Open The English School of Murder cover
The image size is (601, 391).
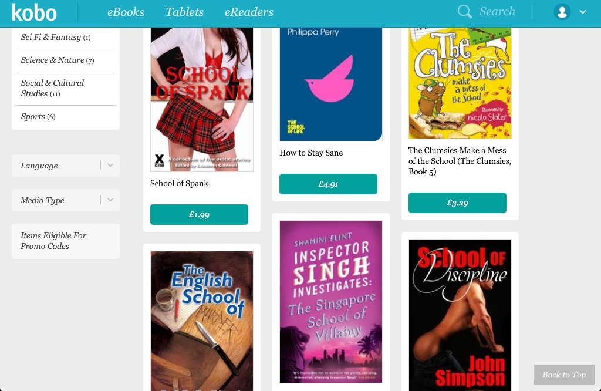point(202,321)
